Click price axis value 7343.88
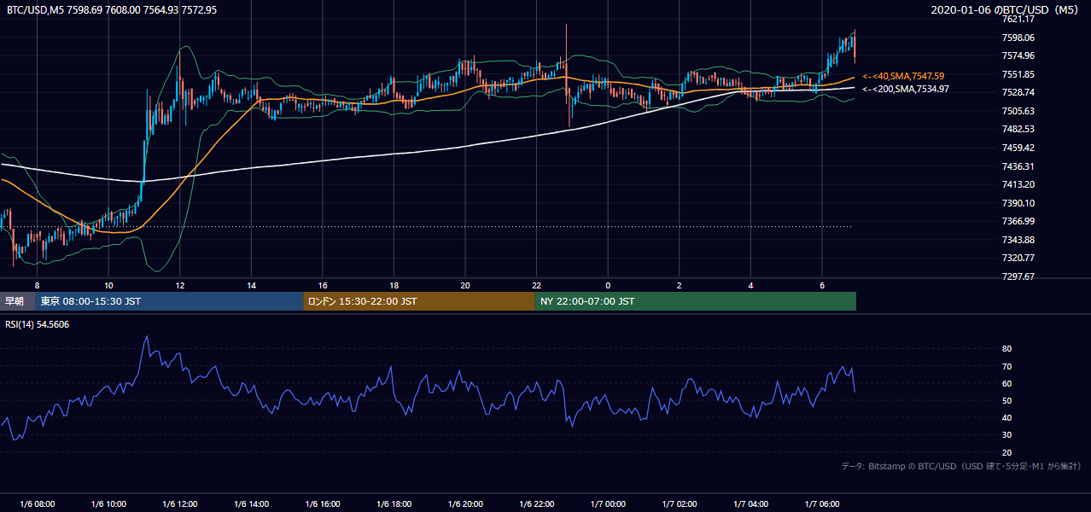 [1018, 240]
